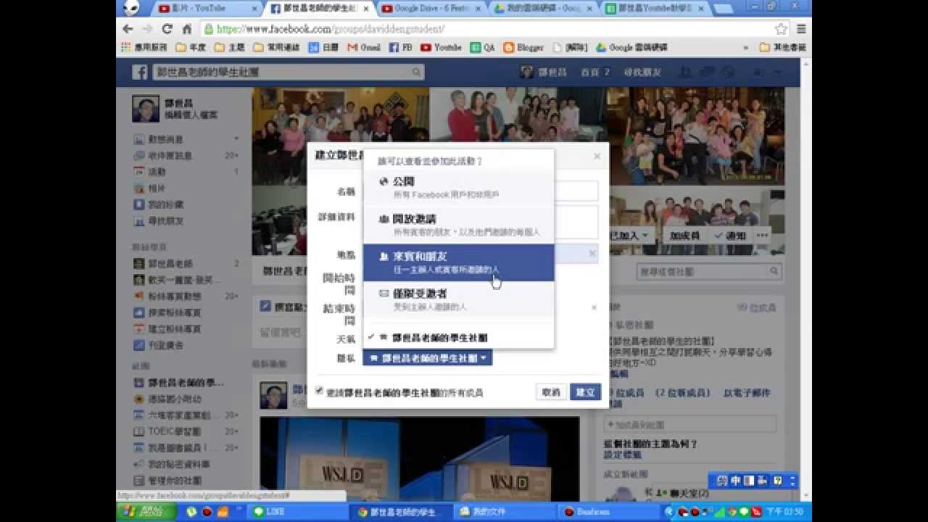The height and width of the screenshot is (522, 928).
Task: Click the 取消 cancel button
Action: pos(551,392)
